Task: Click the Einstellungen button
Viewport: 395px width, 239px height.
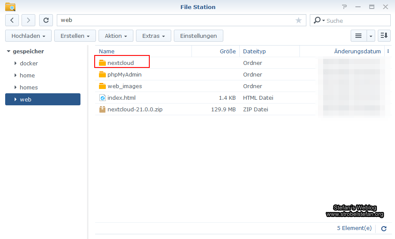Action: point(198,36)
